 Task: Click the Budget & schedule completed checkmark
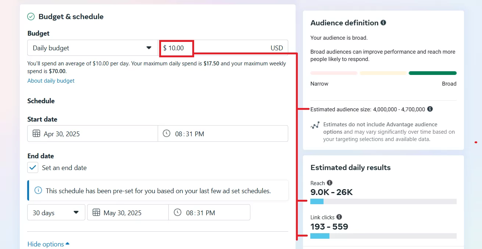tap(31, 17)
